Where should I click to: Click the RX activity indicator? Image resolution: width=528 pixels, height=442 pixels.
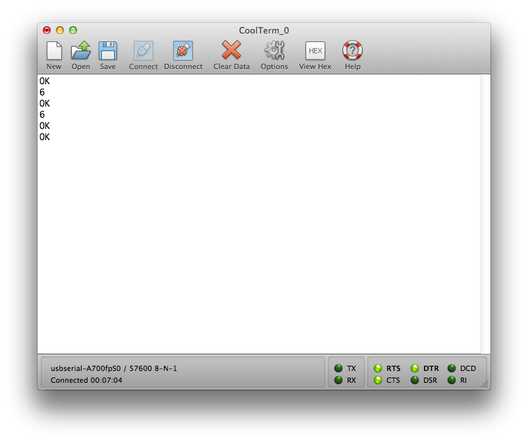[338, 380]
